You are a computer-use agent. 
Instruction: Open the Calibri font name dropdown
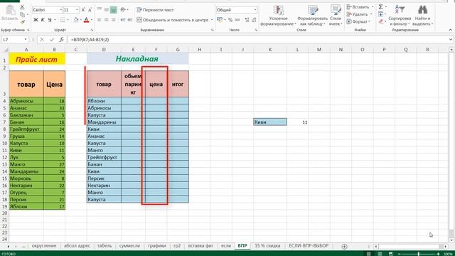point(60,10)
